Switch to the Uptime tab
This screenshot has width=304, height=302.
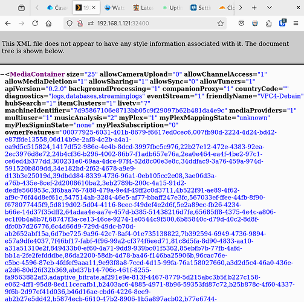click(x=172, y=8)
